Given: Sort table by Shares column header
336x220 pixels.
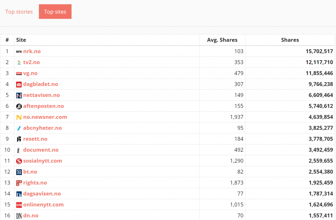Looking at the screenshot, I should [x=290, y=40].
